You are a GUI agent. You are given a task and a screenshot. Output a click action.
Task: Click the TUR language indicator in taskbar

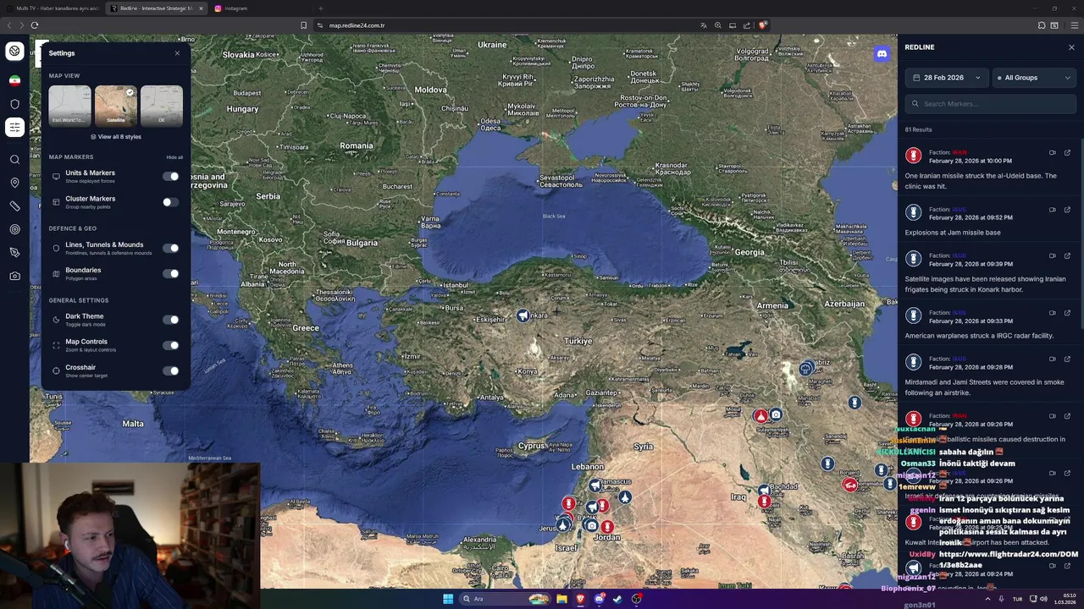tap(1017, 599)
